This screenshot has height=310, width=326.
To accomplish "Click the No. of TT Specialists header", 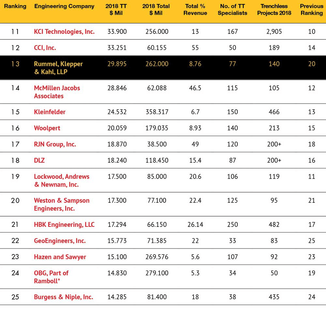I will point(232,9).
